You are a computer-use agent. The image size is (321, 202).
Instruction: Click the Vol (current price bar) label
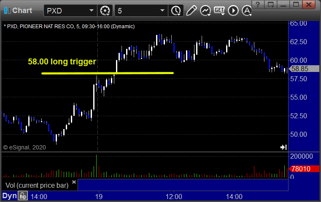[37, 185]
